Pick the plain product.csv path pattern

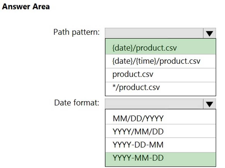pyautogui.click(x=133, y=75)
